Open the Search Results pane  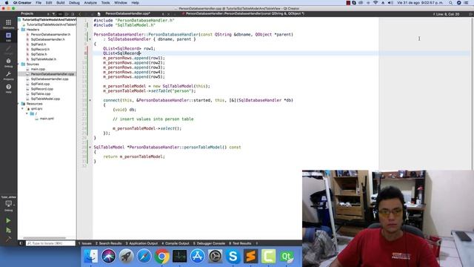(x=109, y=243)
